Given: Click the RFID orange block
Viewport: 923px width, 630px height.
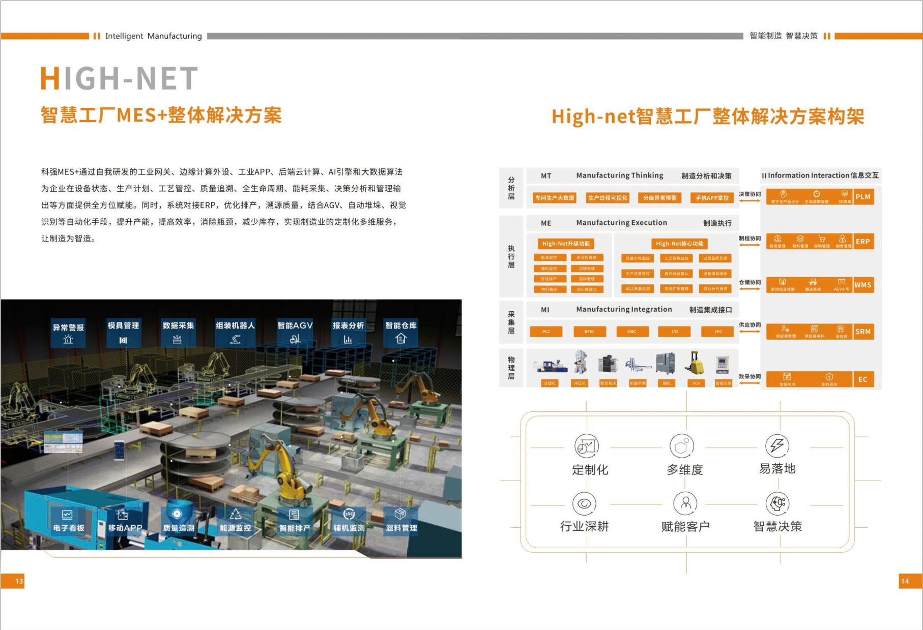Looking at the screenshot, I should point(589,332).
